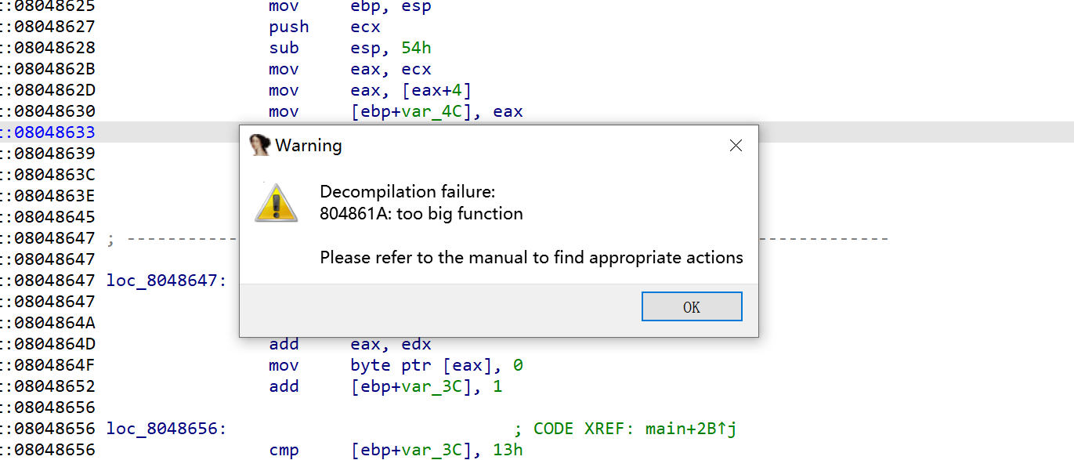Click the yellow warning triangle icon

pos(276,203)
